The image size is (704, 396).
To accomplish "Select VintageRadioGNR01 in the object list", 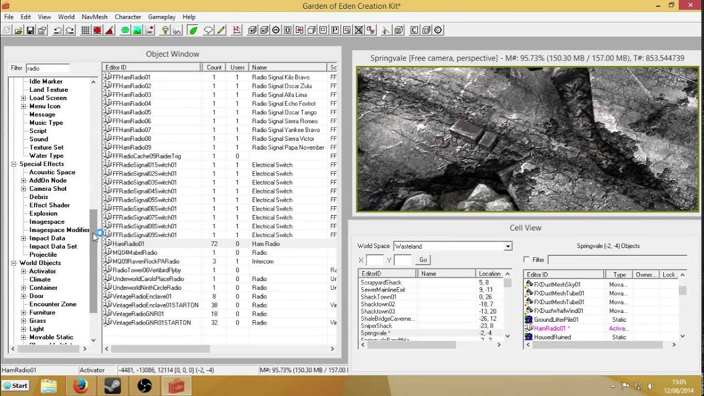I will pos(220,313).
